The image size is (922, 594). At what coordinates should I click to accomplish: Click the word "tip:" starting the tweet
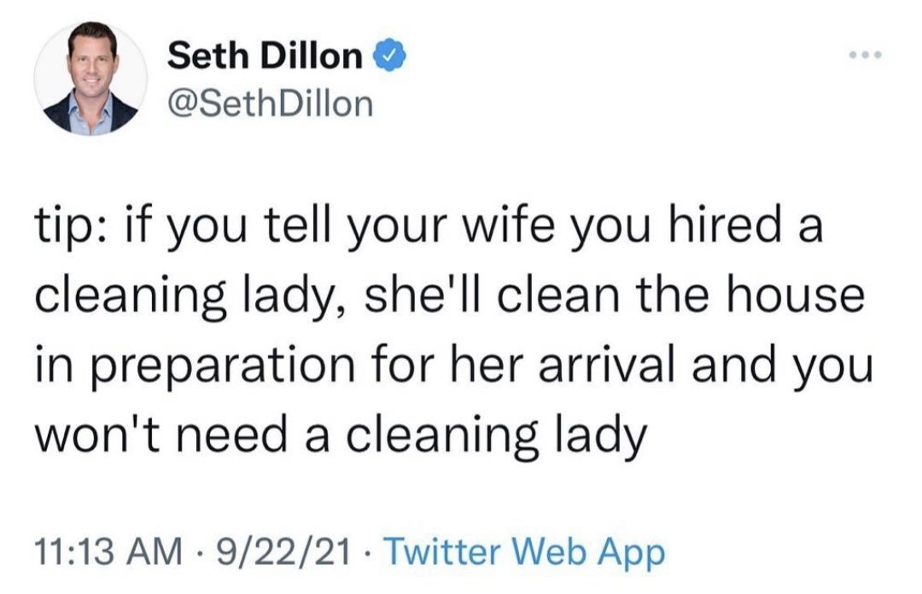point(71,228)
